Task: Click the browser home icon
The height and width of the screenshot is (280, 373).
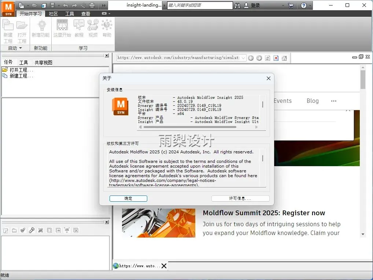Action: [284, 58]
